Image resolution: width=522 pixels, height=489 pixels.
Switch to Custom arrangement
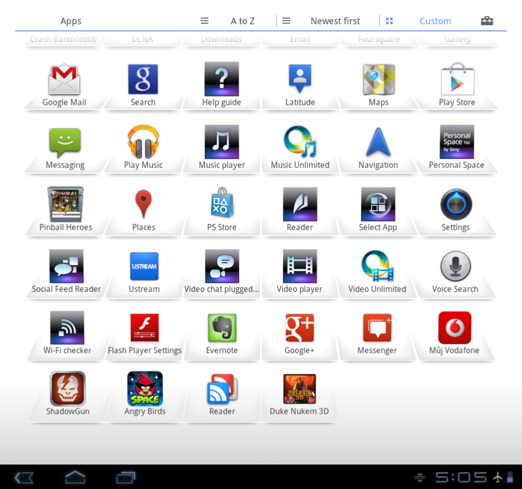(x=435, y=21)
